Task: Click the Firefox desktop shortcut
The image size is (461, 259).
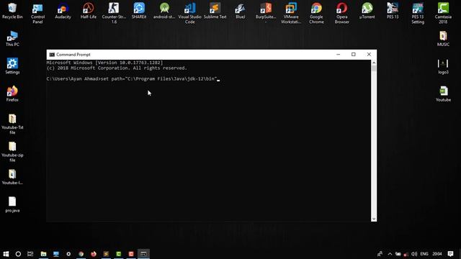Action: point(12,94)
